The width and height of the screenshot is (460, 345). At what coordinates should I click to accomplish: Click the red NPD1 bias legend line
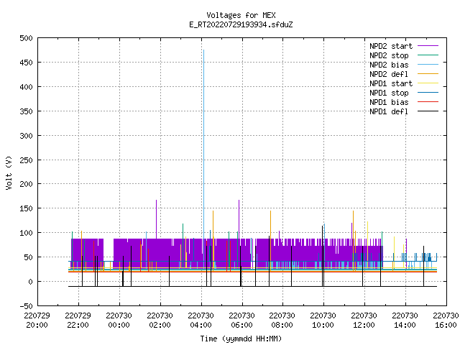(x=428, y=102)
